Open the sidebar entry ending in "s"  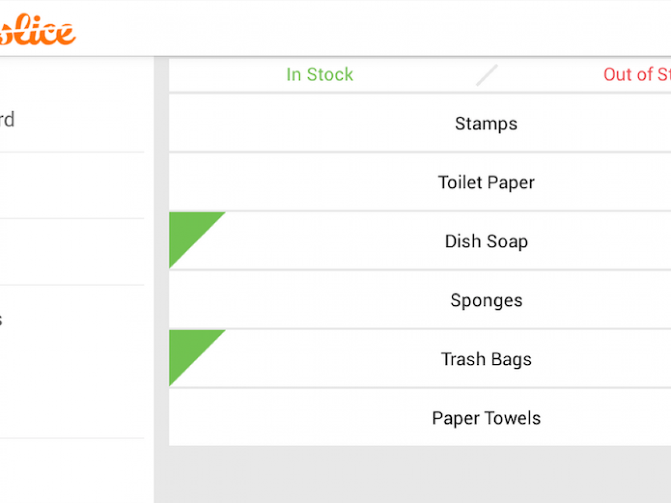(2, 320)
